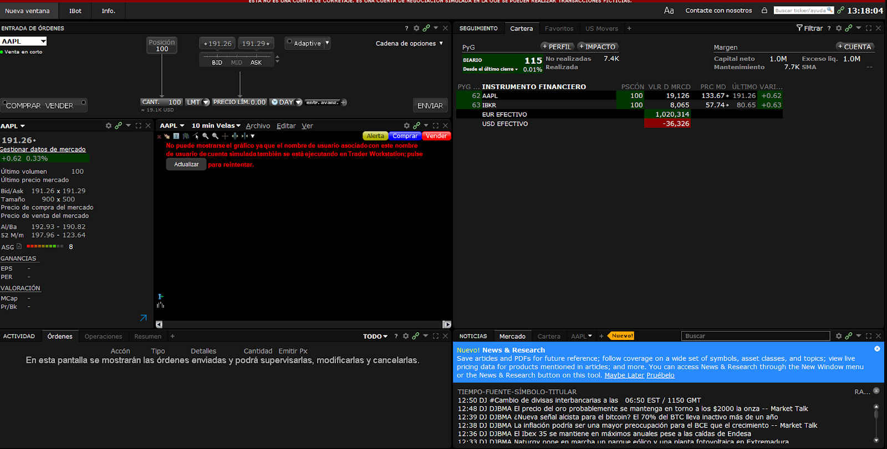The image size is (887, 449).
Task: Toggle the Adaptive algo option
Action: [289, 42]
